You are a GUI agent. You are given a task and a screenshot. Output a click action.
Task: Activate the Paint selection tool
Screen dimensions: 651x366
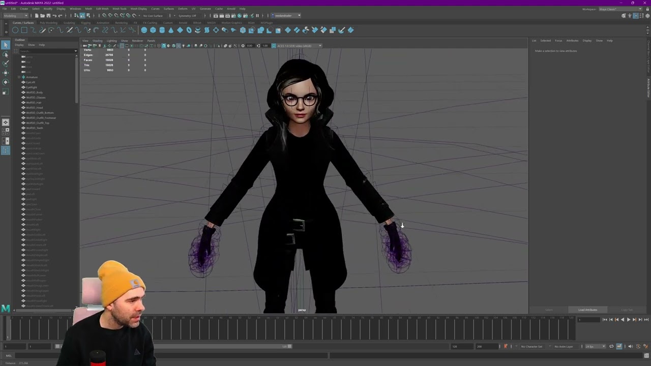6,63
